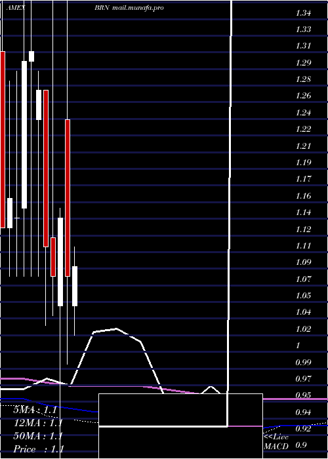This screenshot has height=459, width=328.
Task: Select the 1.34 price axis label
Action: click(303, 13)
